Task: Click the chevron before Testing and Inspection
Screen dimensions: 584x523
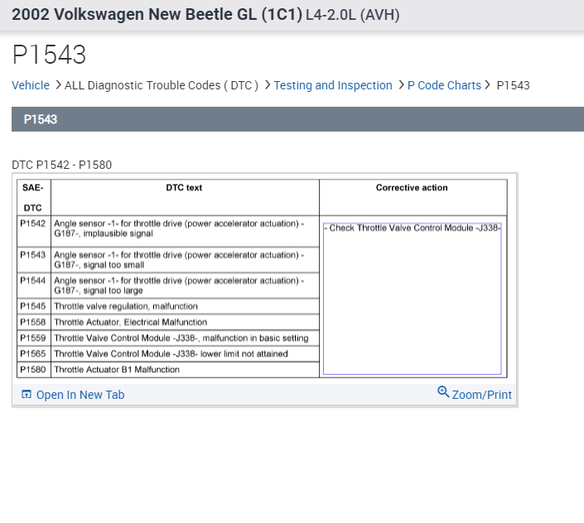Action: [x=267, y=85]
